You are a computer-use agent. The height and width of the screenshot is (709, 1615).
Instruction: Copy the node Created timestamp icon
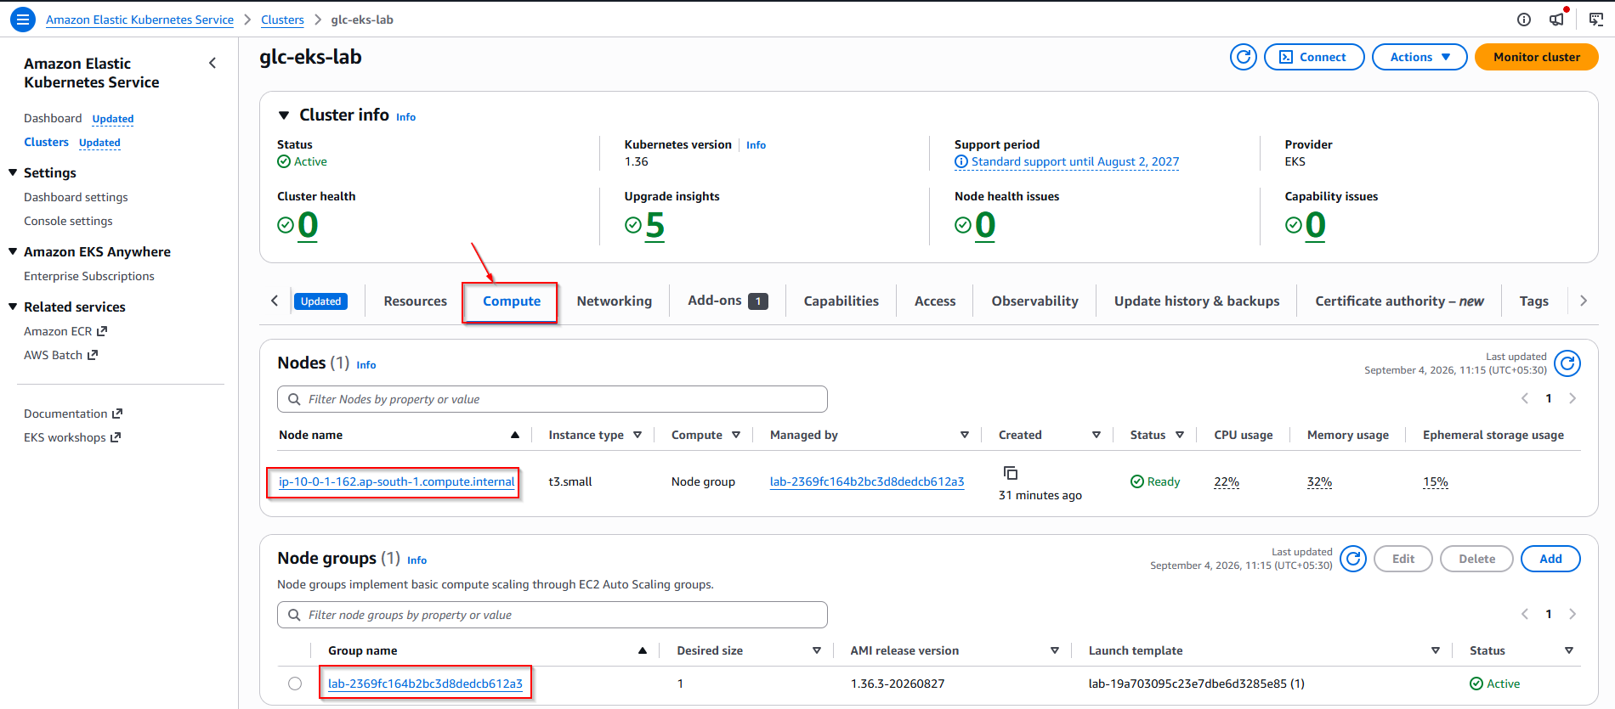[1011, 473]
